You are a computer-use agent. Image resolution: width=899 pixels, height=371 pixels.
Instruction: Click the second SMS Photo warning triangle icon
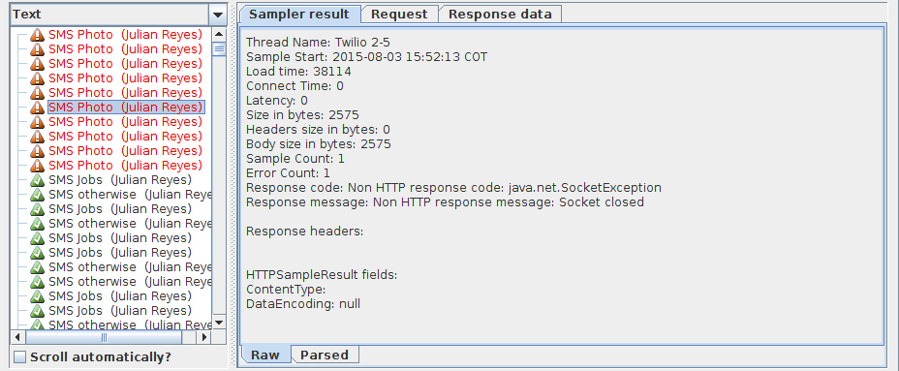pos(37,49)
